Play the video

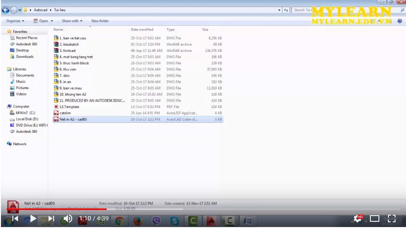(33, 218)
